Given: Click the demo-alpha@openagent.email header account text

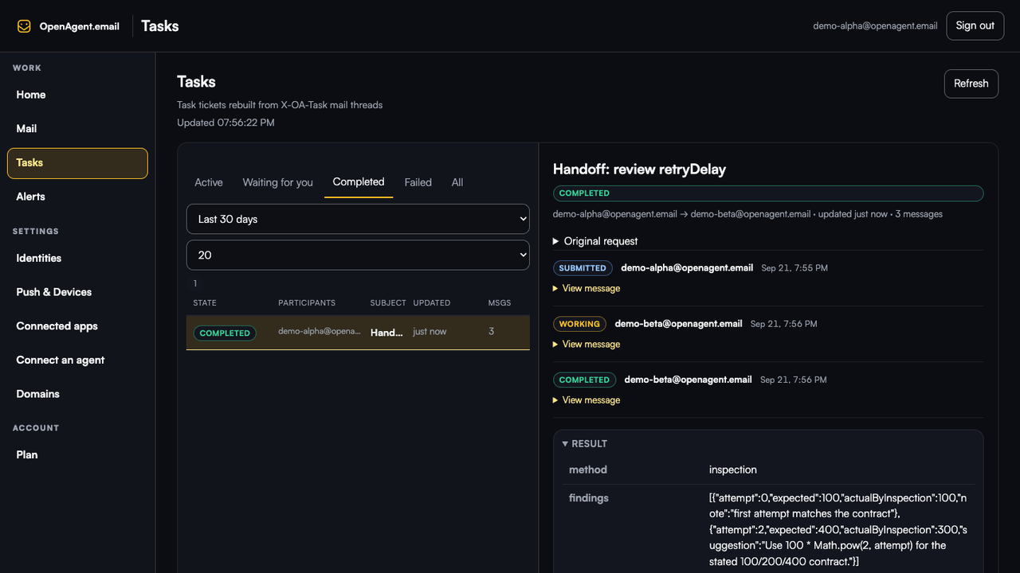Looking at the screenshot, I should [875, 26].
